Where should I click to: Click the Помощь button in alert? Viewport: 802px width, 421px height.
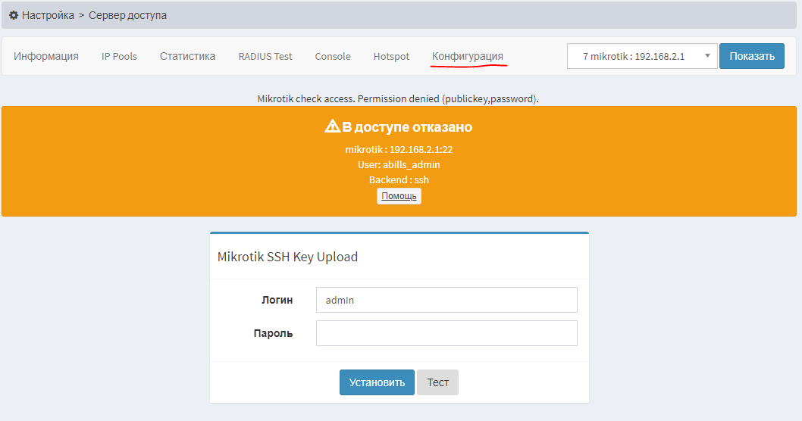[x=399, y=196]
